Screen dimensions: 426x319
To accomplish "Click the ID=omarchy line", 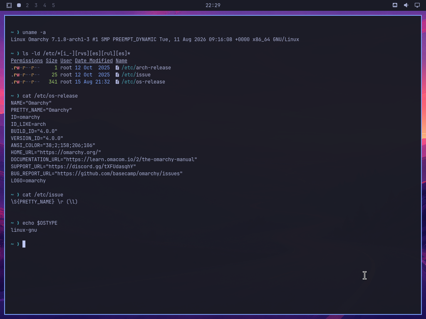I will point(25,117).
